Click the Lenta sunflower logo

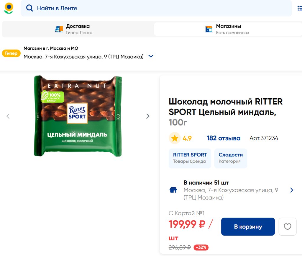point(9,8)
